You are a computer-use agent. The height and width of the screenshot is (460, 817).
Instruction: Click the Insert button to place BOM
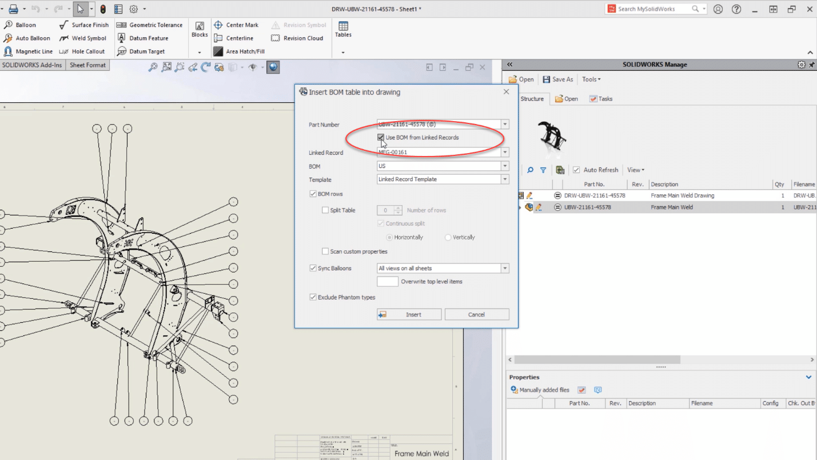pos(409,314)
